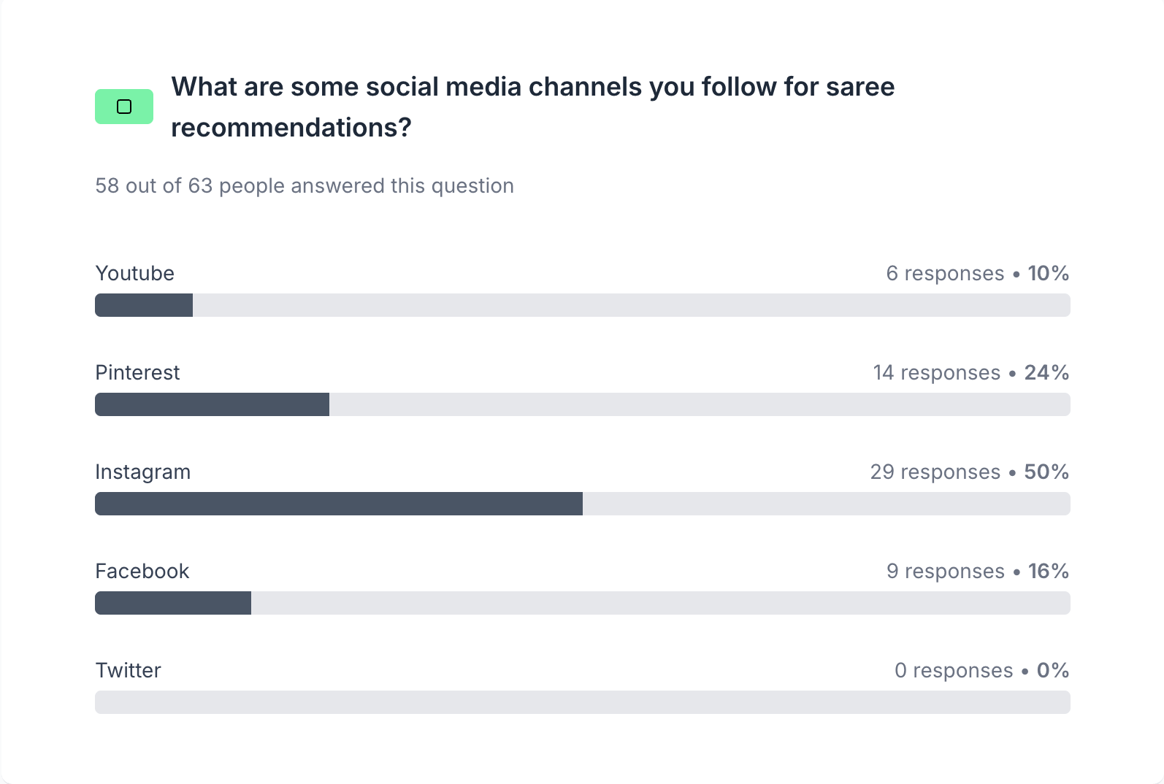This screenshot has height=784, width=1164.
Task: Select the Instagram option label
Action: tap(142, 472)
